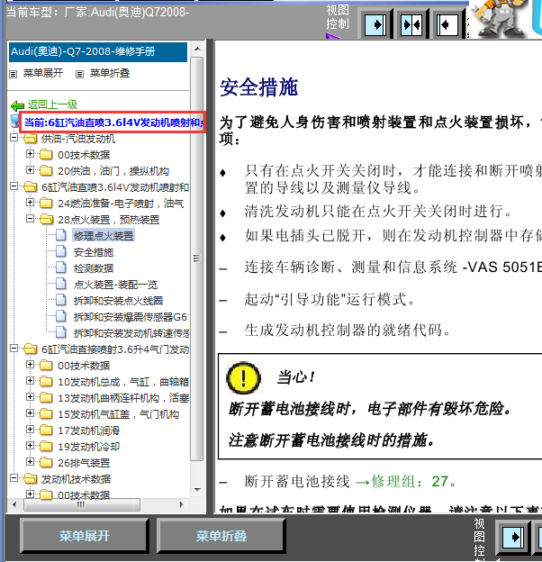
Task: Open the green 修理组: 27 link
Action: point(402,482)
